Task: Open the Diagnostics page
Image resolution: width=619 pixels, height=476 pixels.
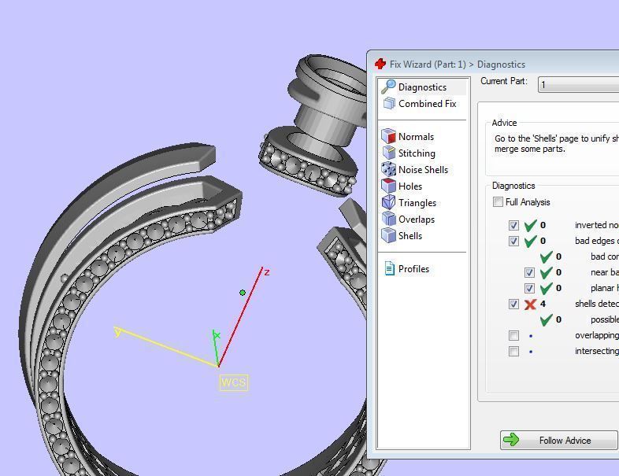Action: pos(422,87)
